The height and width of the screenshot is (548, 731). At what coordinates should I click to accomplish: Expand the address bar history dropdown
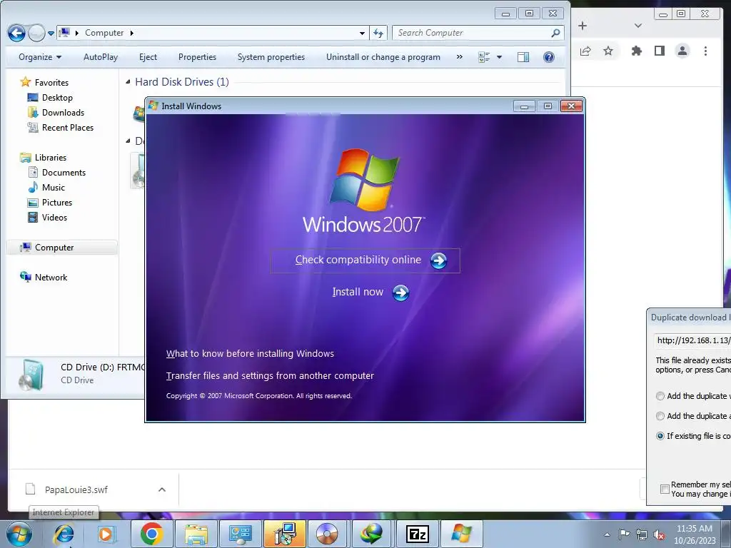click(x=362, y=33)
